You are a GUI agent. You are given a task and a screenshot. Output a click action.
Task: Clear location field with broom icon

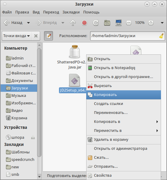point(161,36)
